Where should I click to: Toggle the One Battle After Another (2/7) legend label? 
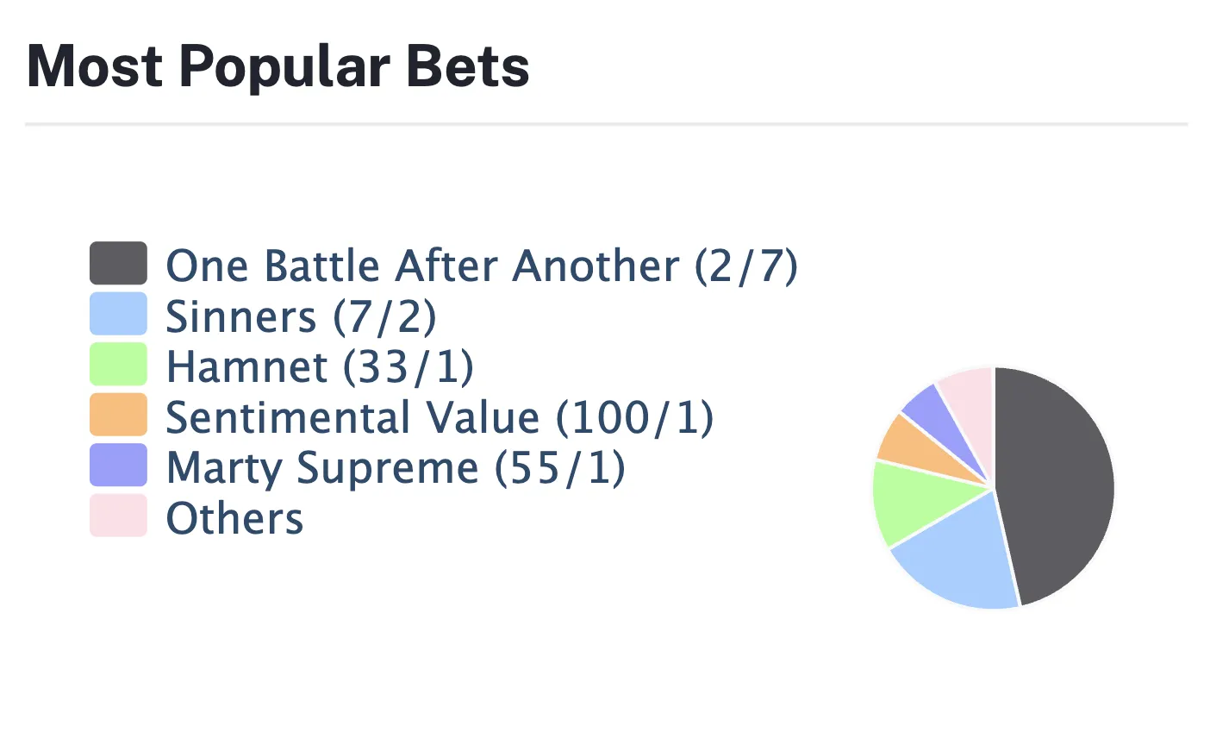pyautogui.click(x=481, y=266)
